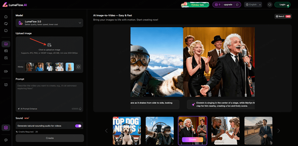Open the folder icon in left sidebar
This screenshot has height=146, width=298.
point(6,30)
